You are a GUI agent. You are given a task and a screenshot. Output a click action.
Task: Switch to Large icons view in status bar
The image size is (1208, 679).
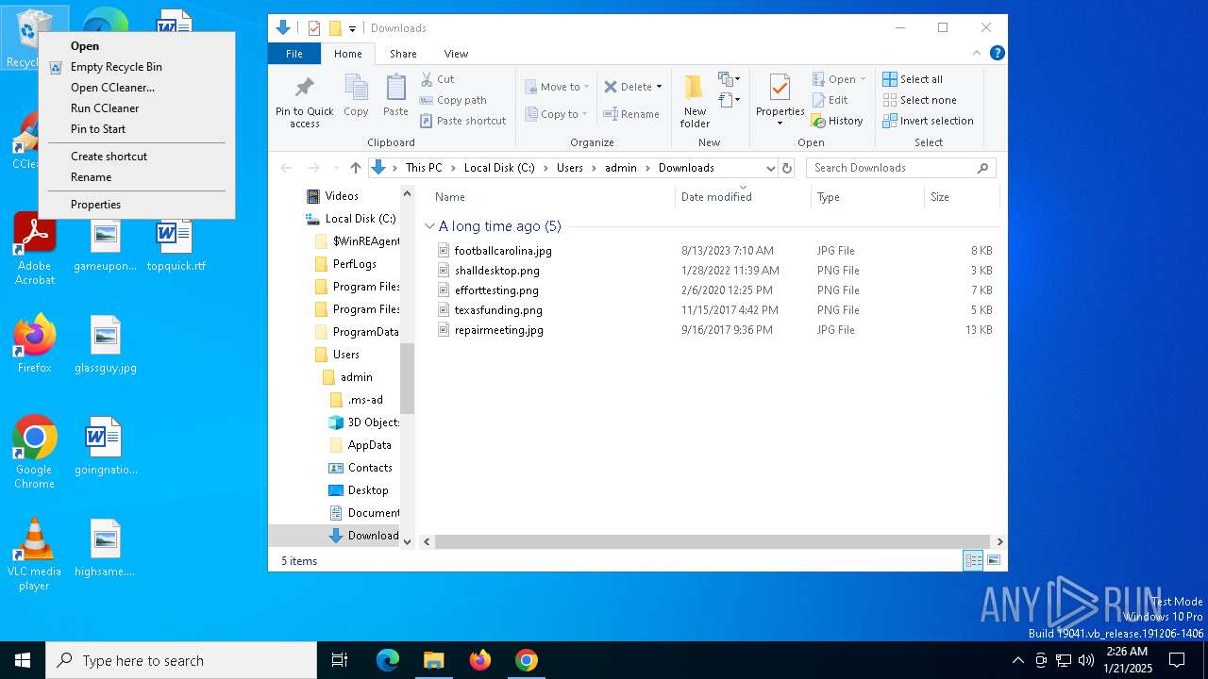coord(993,560)
